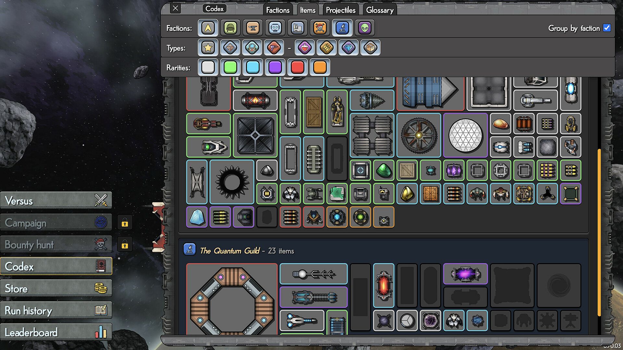Image resolution: width=623 pixels, height=350 pixels.
Task: Open the Leaderboard button
Action: [x=56, y=332]
